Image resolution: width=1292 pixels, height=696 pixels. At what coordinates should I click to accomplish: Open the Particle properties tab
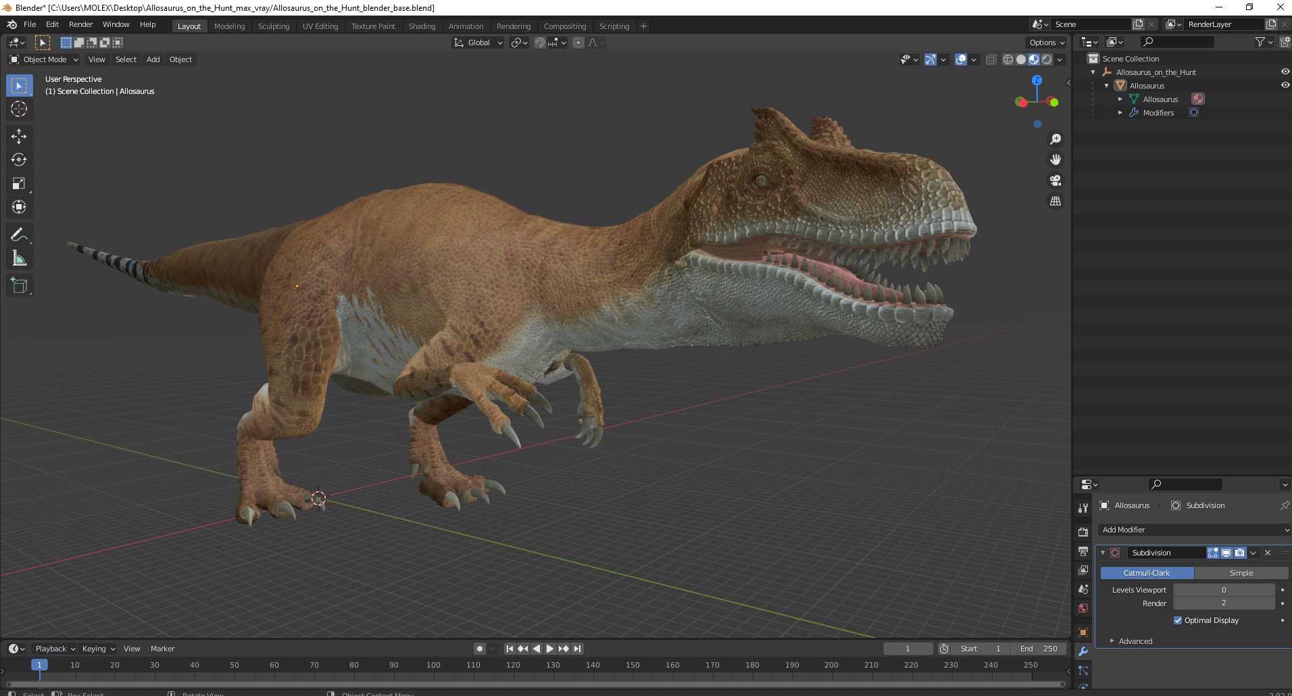[1083, 670]
